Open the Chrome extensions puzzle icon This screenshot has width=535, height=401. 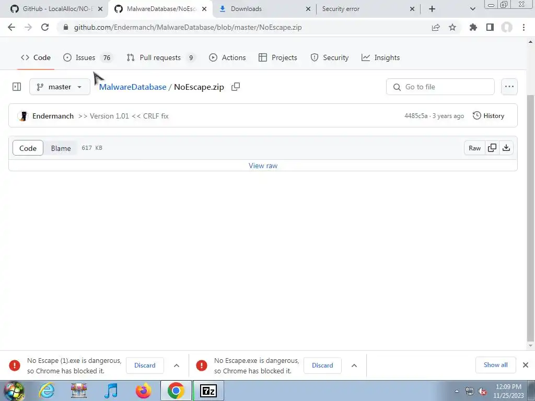pyautogui.click(x=473, y=27)
